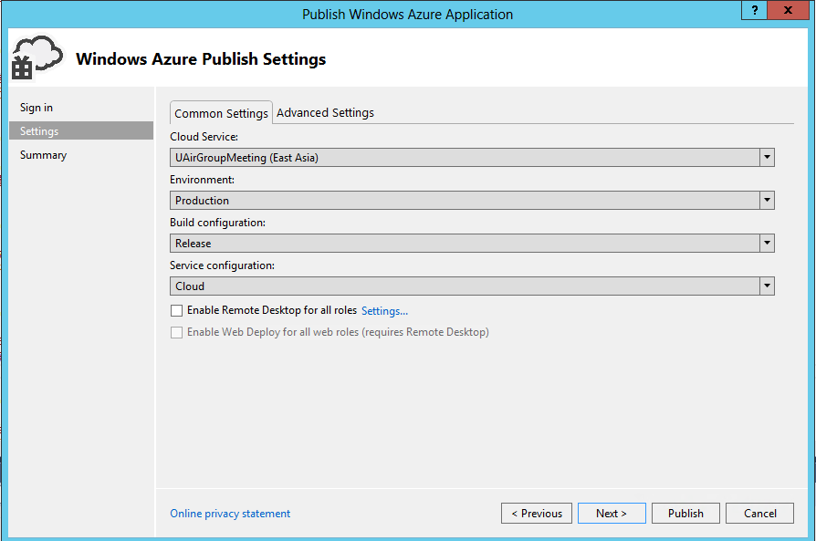Go to the Sign in step
The width and height of the screenshot is (816, 541).
pyautogui.click(x=37, y=108)
